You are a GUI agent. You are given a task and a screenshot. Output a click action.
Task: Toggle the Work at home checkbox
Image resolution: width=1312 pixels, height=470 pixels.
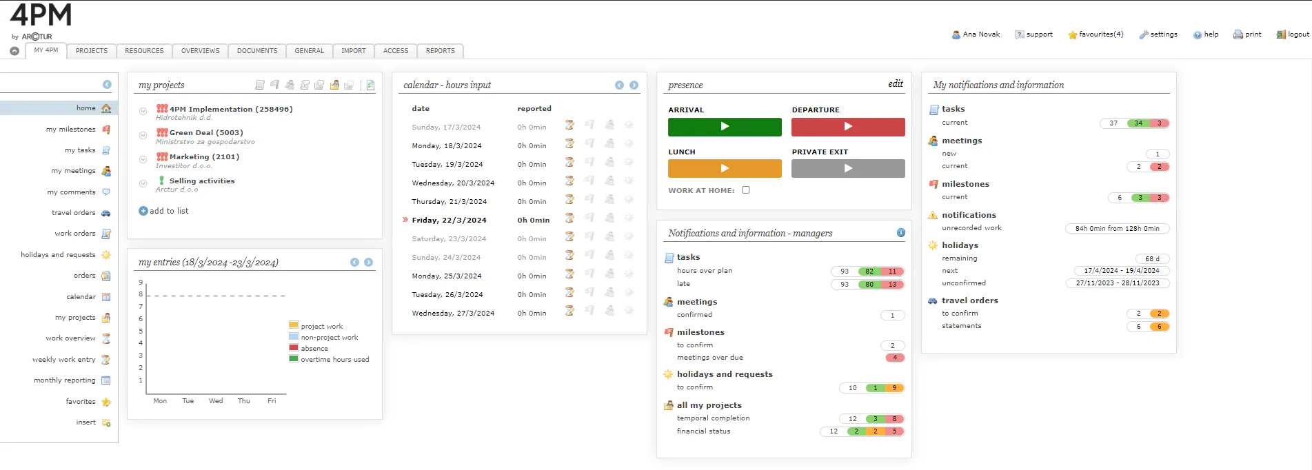tap(745, 190)
